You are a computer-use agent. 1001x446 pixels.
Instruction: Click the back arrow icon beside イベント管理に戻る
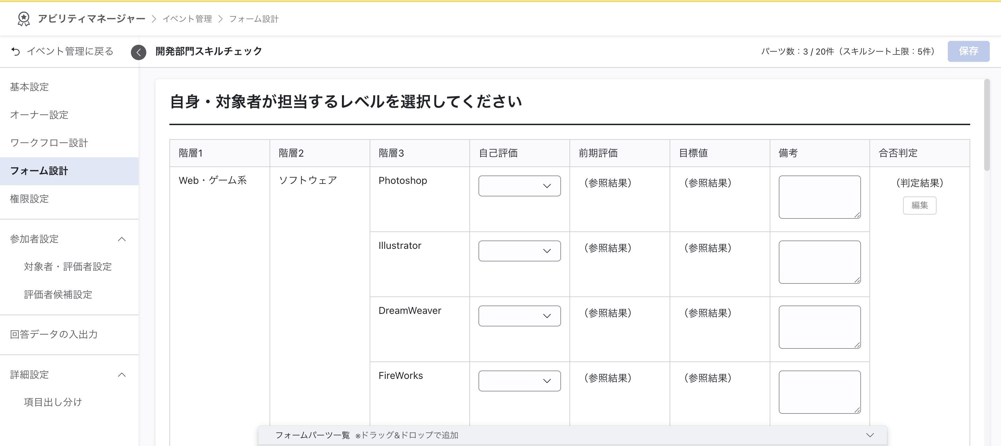pos(15,51)
